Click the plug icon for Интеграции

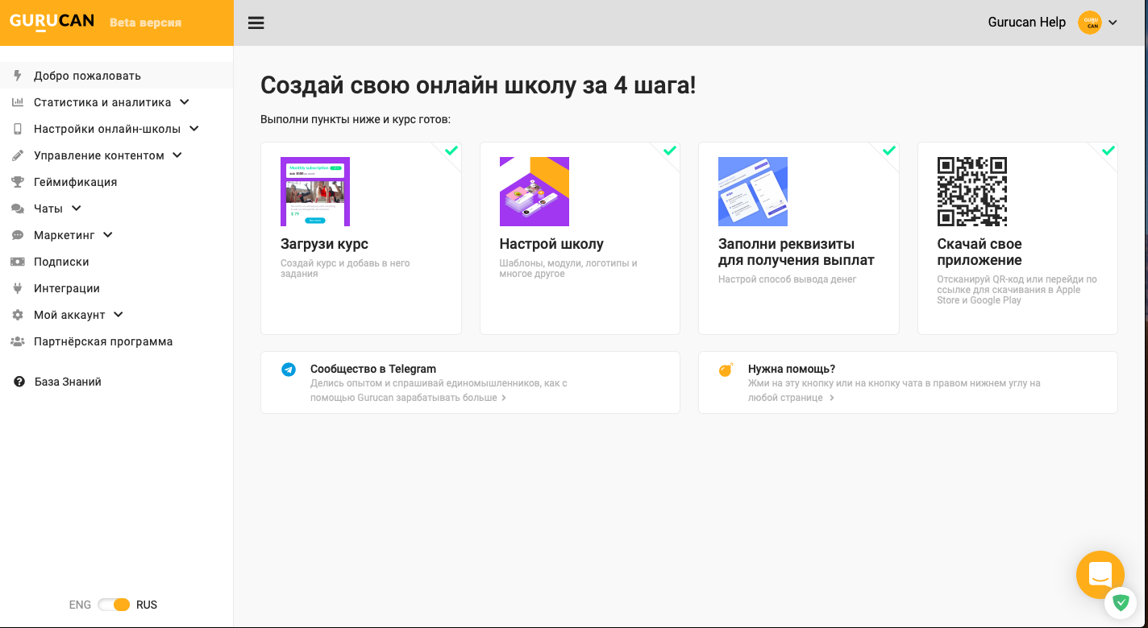tap(18, 288)
